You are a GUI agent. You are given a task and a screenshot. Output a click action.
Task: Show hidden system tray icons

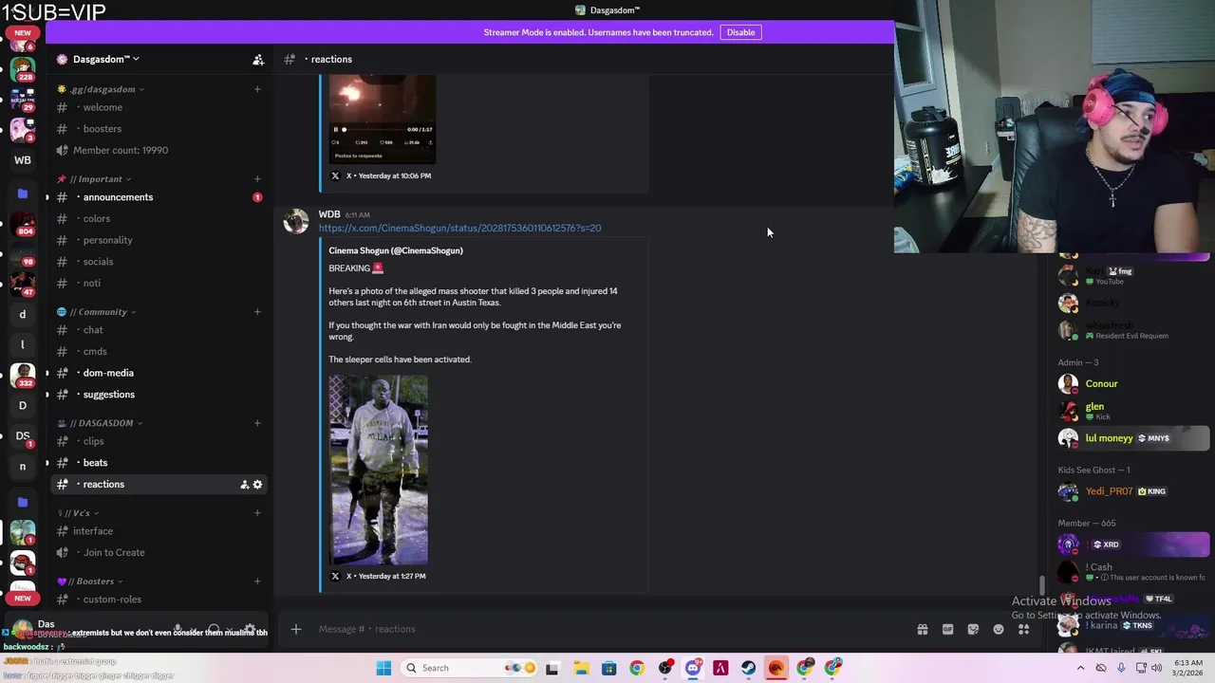(x=1080, y=668)
